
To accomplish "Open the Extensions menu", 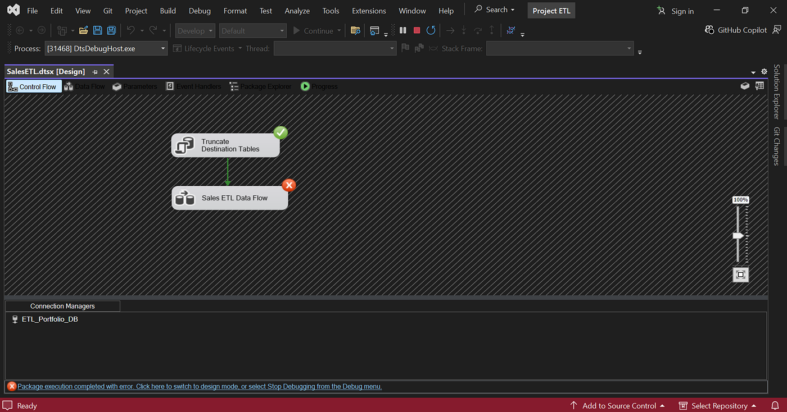I will (x=369, y=11).
